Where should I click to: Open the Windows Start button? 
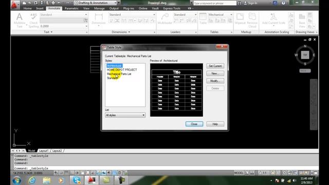click(16, 180)
